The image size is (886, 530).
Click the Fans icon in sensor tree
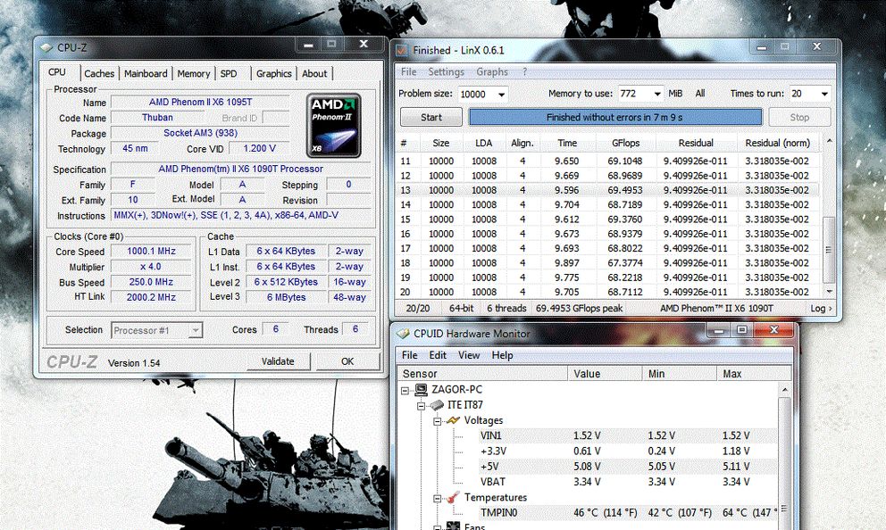[453, 526]
